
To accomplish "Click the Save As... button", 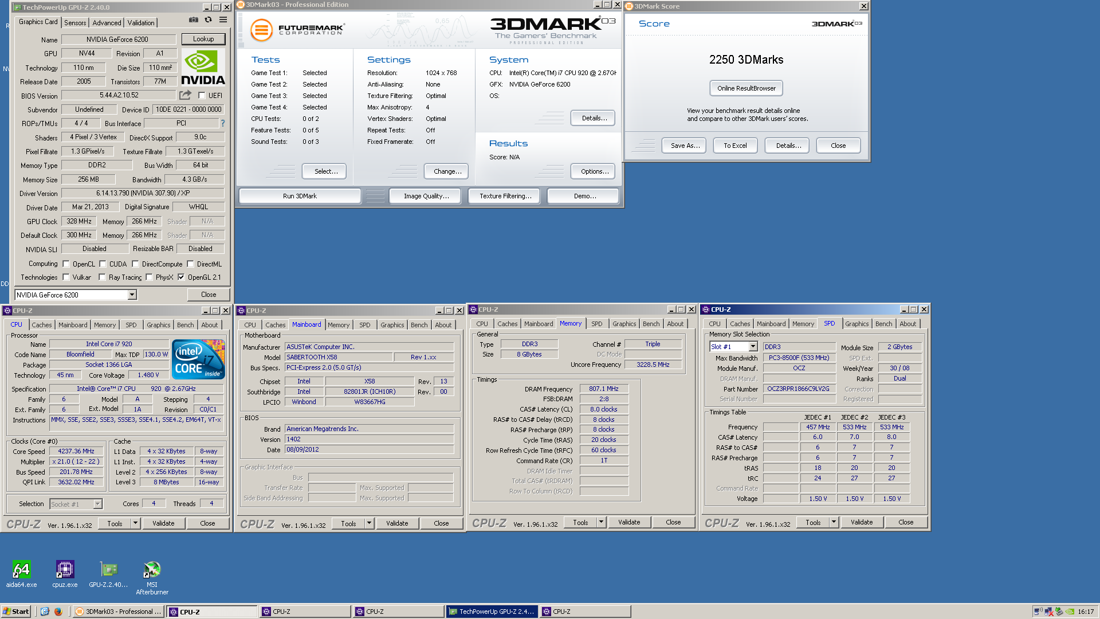I will 685,146.
